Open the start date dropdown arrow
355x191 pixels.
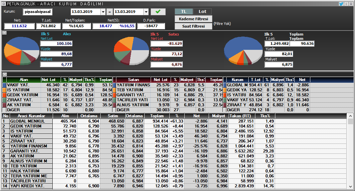click(x=103, y=12)
